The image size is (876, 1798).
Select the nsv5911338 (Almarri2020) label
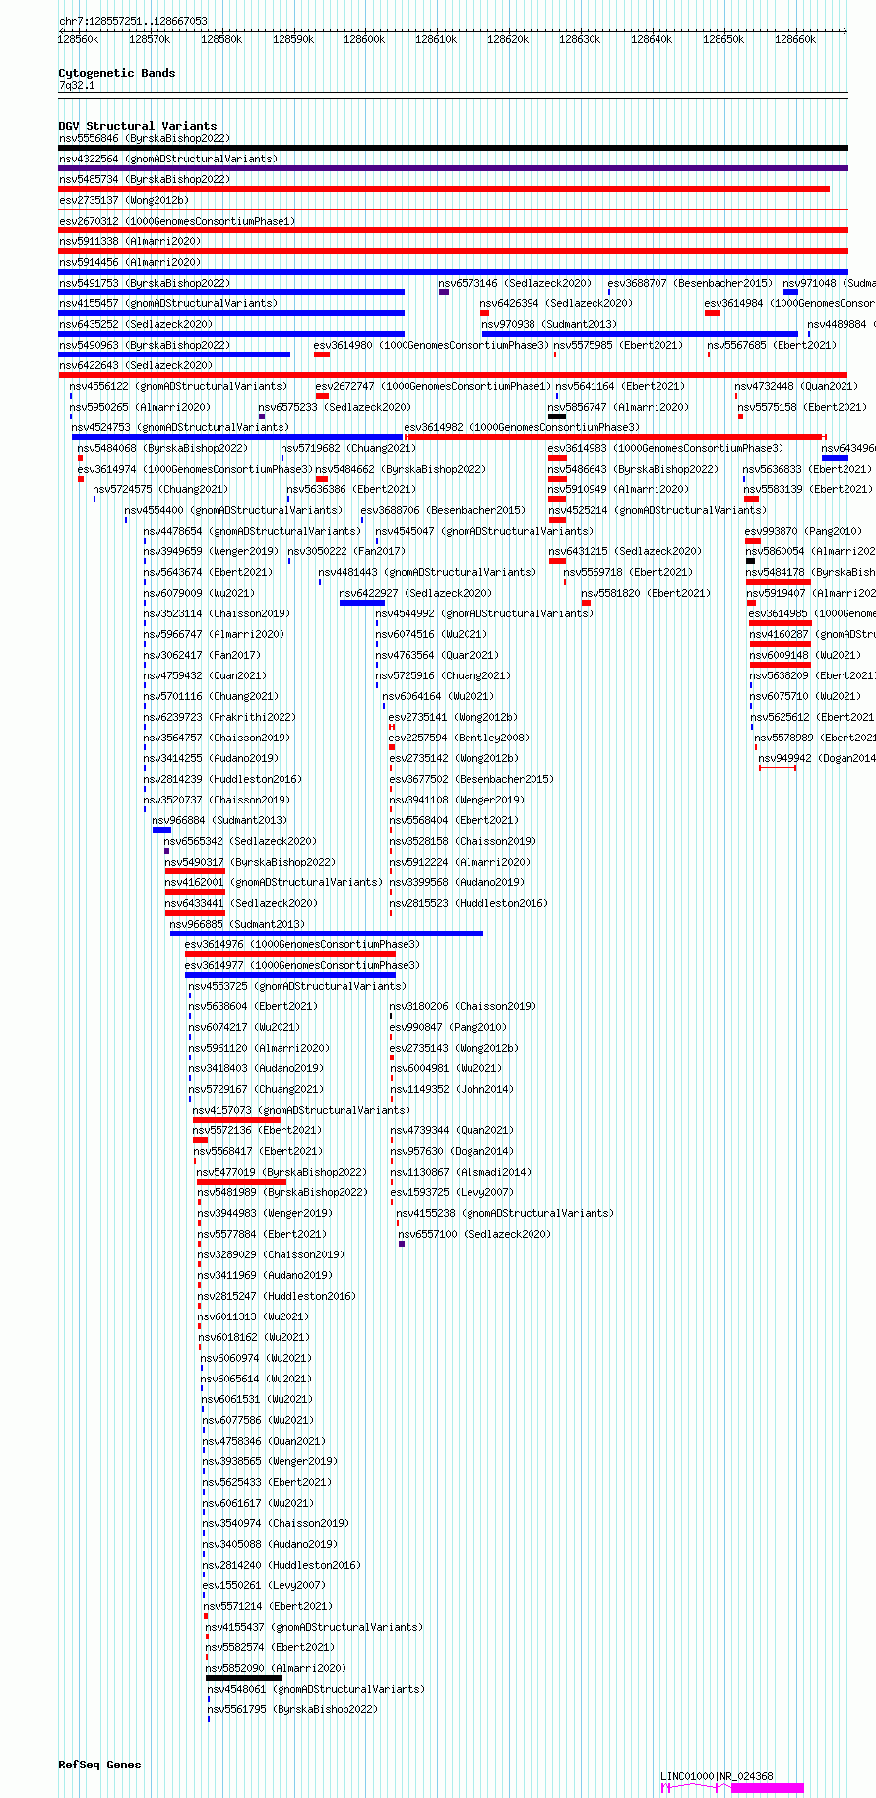[130, 242]
